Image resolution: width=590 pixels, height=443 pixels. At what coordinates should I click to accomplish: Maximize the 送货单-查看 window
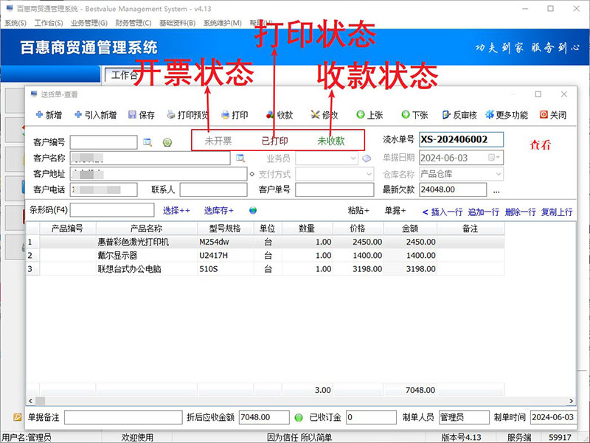coord(538,94)
